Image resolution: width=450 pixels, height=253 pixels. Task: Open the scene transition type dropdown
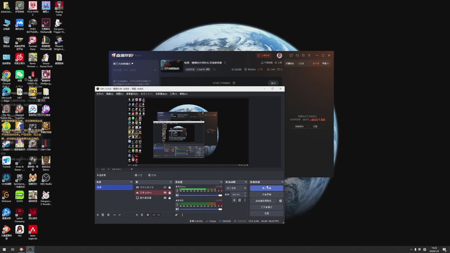(236, 188)
